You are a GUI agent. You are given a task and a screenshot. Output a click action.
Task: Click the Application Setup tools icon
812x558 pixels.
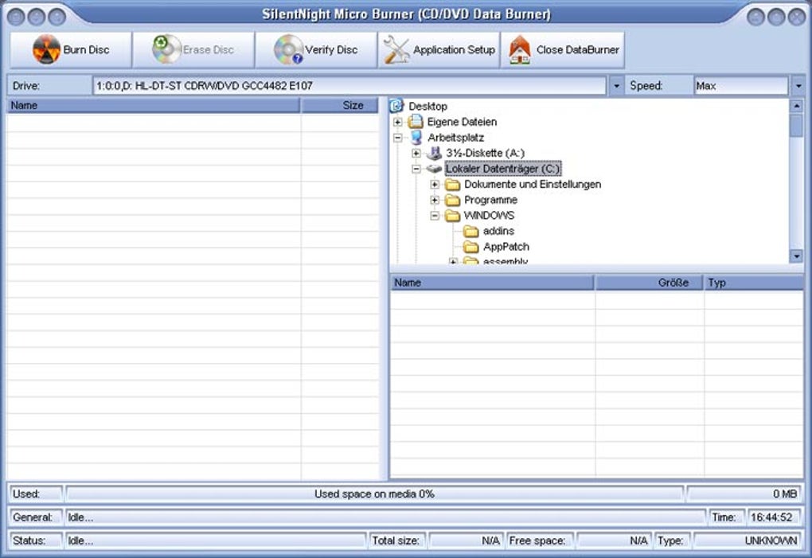[396, 49]
